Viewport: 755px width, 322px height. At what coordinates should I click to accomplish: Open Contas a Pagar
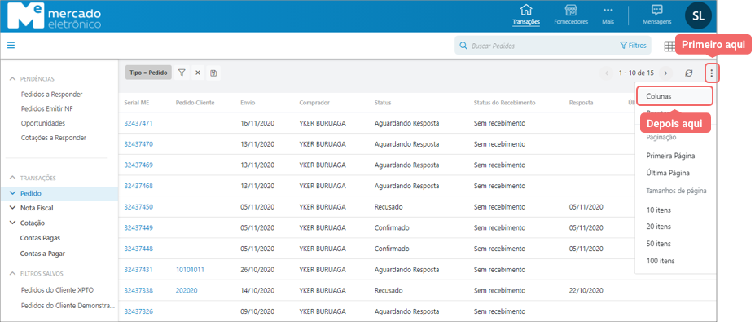point(42,254)
